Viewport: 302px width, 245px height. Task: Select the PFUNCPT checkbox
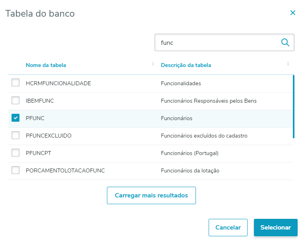[15, 153]
